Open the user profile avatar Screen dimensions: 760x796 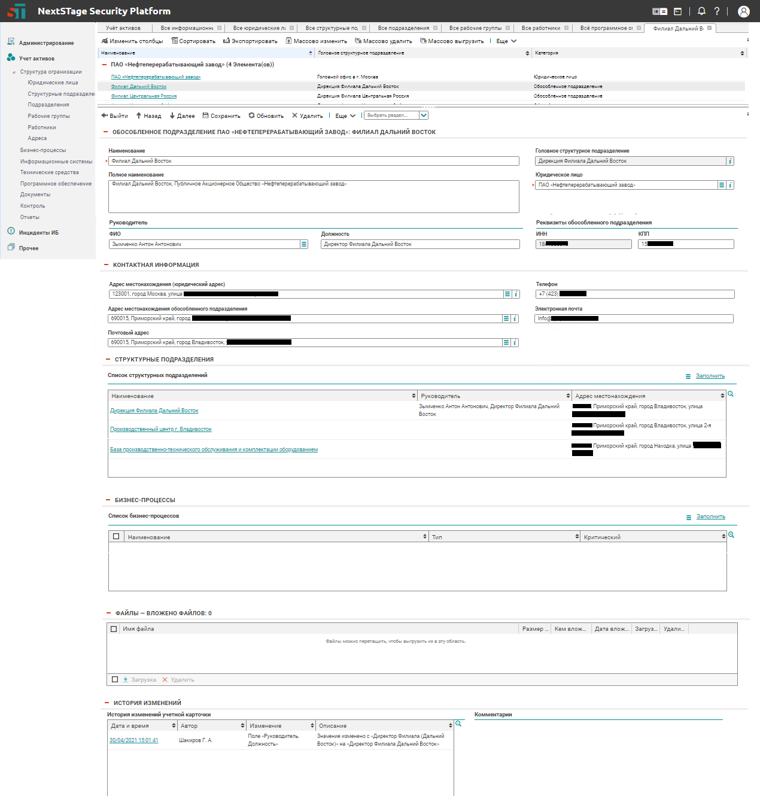[x=744, y=11]
